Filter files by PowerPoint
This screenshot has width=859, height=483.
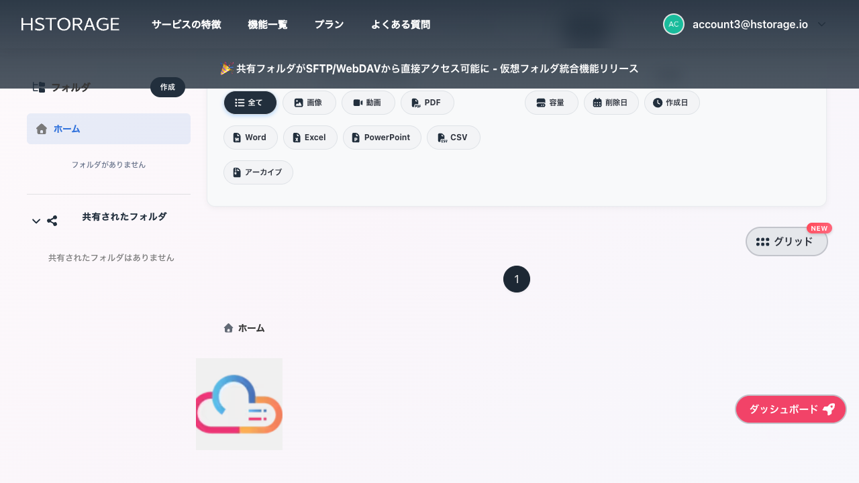(x=382, y=138)
